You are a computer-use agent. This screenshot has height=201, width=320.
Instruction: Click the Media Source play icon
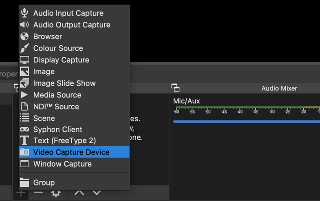click(x=25, y=95)
